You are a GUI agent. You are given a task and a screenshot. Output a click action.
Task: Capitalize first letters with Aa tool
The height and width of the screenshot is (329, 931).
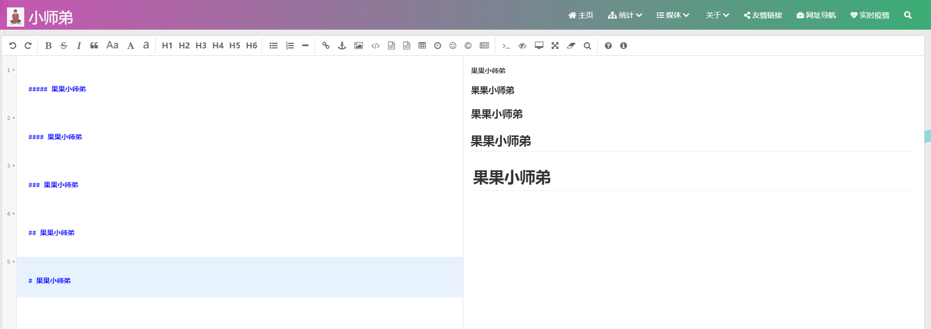tap(112, 45)
